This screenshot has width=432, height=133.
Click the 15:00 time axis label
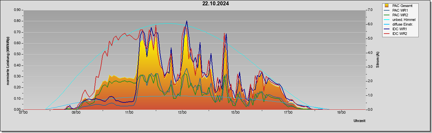pos(235,112)
